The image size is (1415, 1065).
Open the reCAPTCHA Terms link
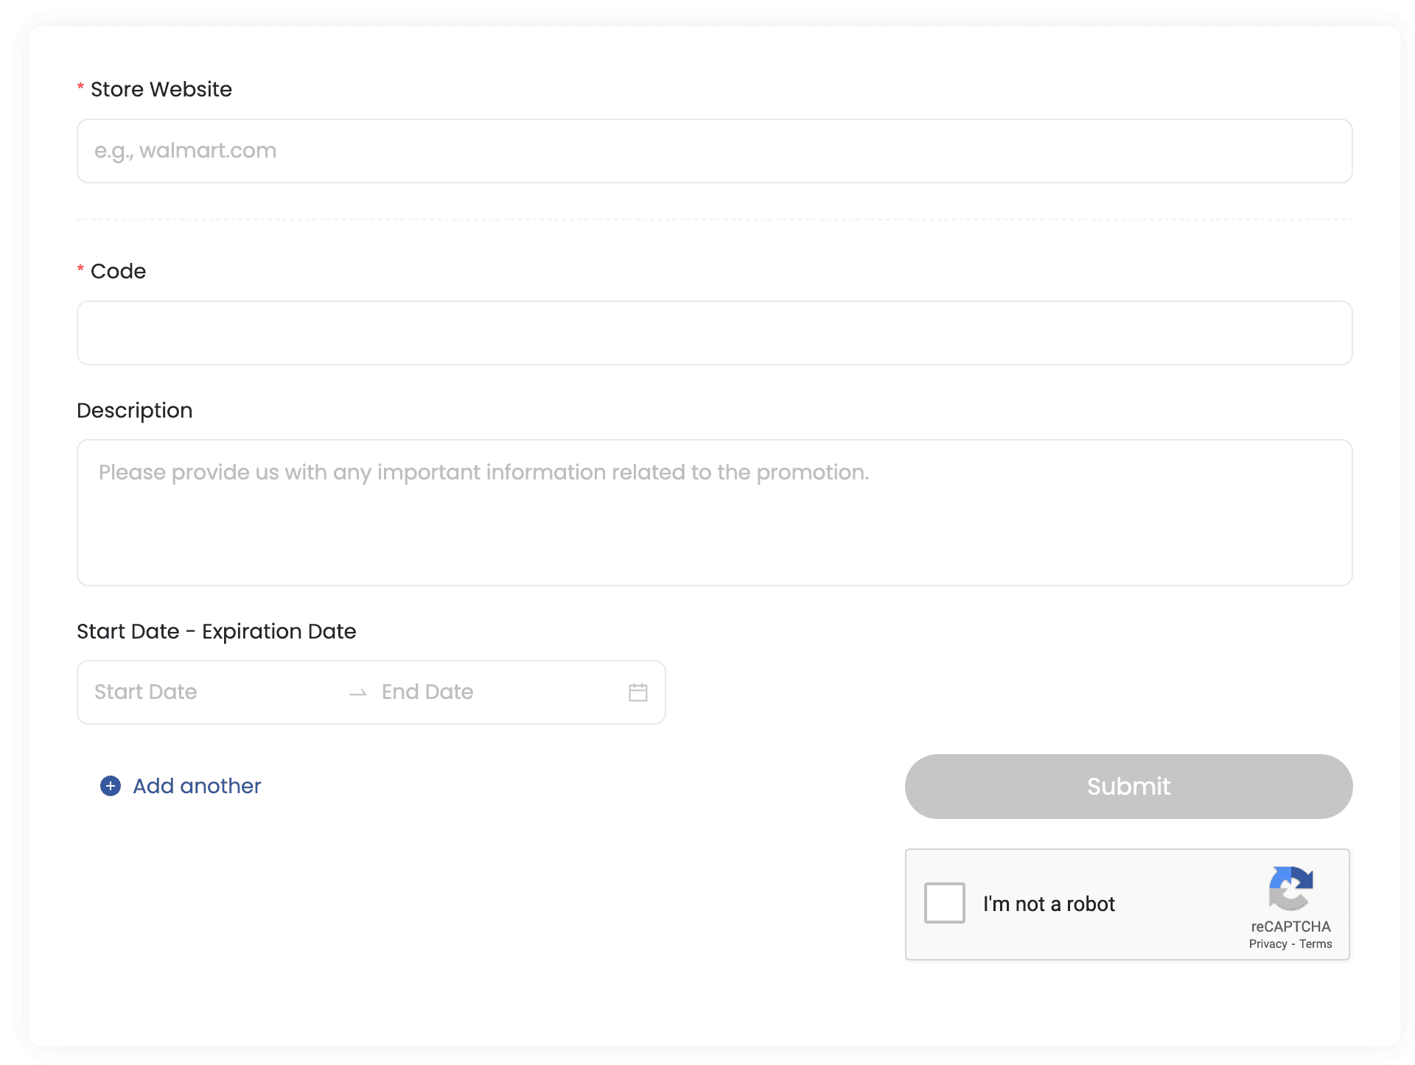1316,944
